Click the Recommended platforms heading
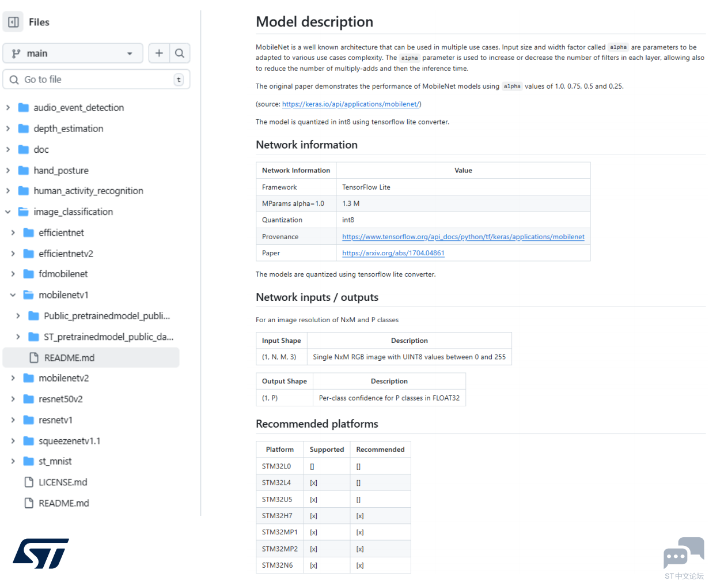Viewport: 709px width, 585px height. tap(317, 424)
